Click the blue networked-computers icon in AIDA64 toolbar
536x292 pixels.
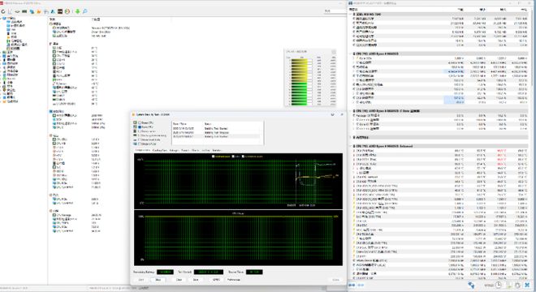tap(32, 11)
